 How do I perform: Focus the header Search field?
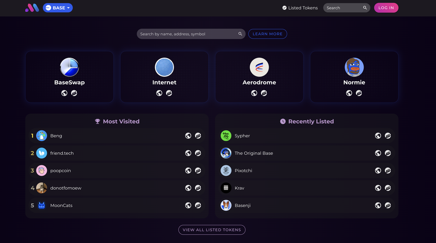click(x=347, y=8)
